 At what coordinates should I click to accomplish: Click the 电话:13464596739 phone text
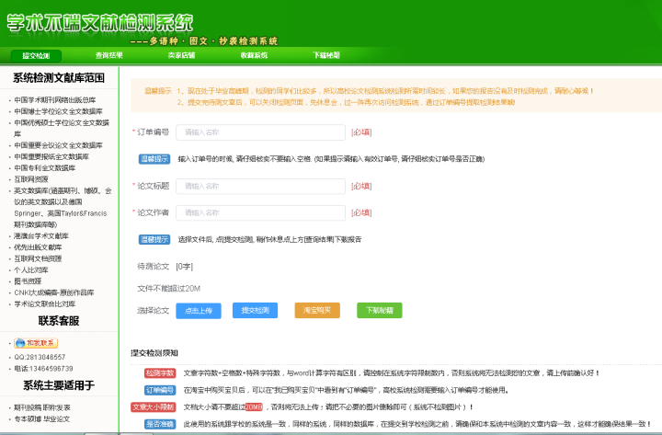point(43,369)
